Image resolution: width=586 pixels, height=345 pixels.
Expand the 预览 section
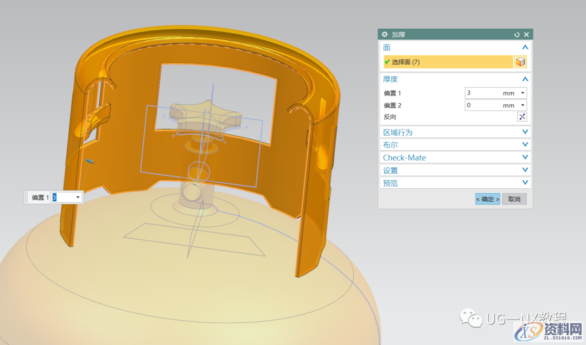(x=525, y=183)
